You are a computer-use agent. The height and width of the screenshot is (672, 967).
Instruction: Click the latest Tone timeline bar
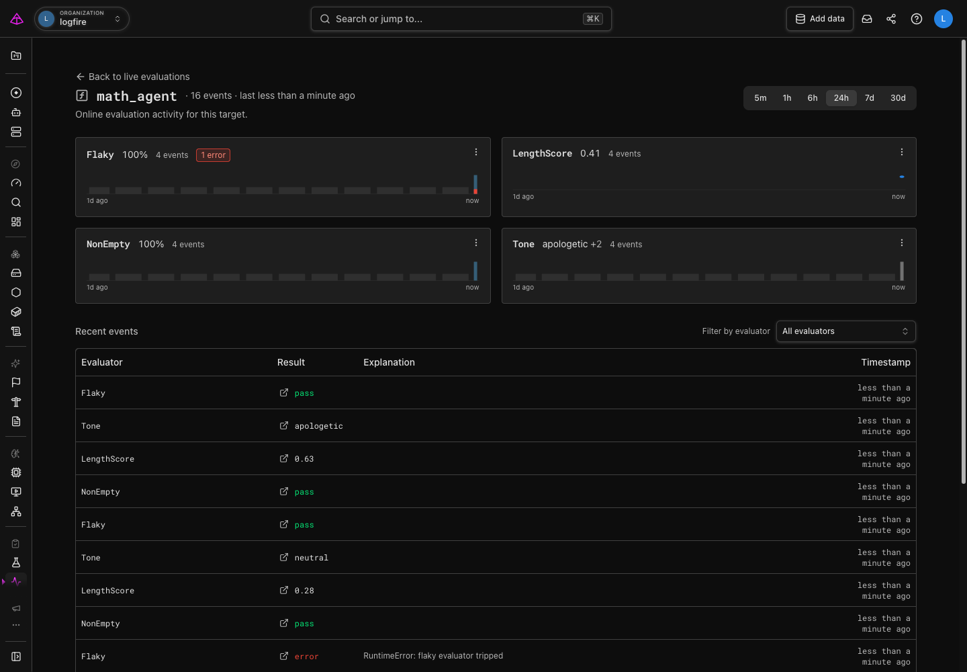902,271
